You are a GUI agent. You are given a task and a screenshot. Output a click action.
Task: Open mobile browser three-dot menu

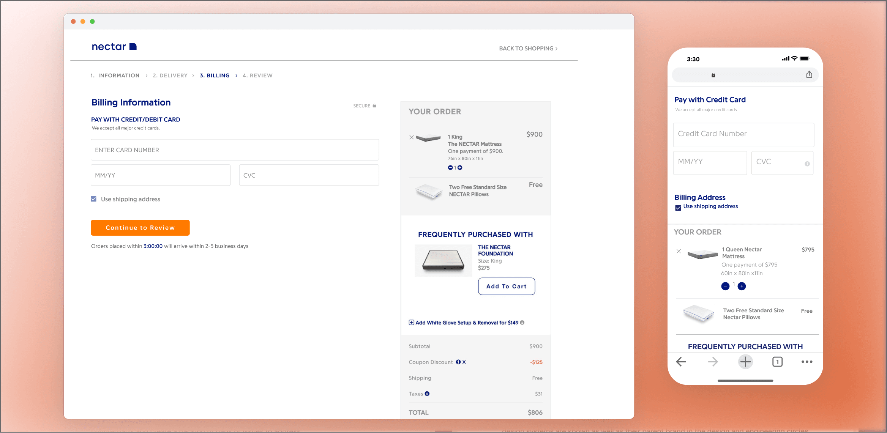click(807, 362)
